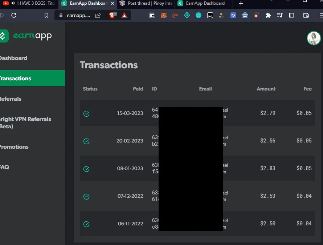
Task: Bookmark this page using the bookmark icon
Action: (46, 15)
